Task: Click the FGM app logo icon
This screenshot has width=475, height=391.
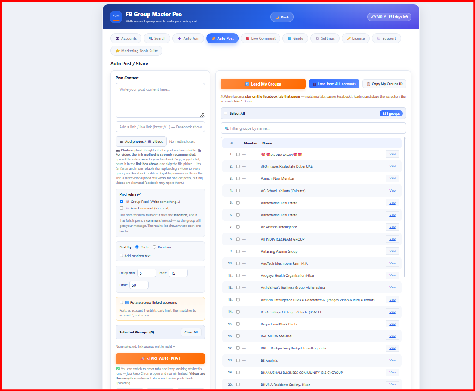Action: pyautogui.click(x=116, y=17)
